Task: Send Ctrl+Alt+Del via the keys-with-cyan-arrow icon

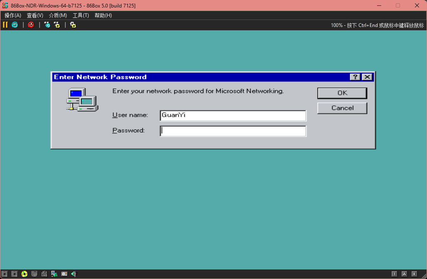Action: coord(47,25)
